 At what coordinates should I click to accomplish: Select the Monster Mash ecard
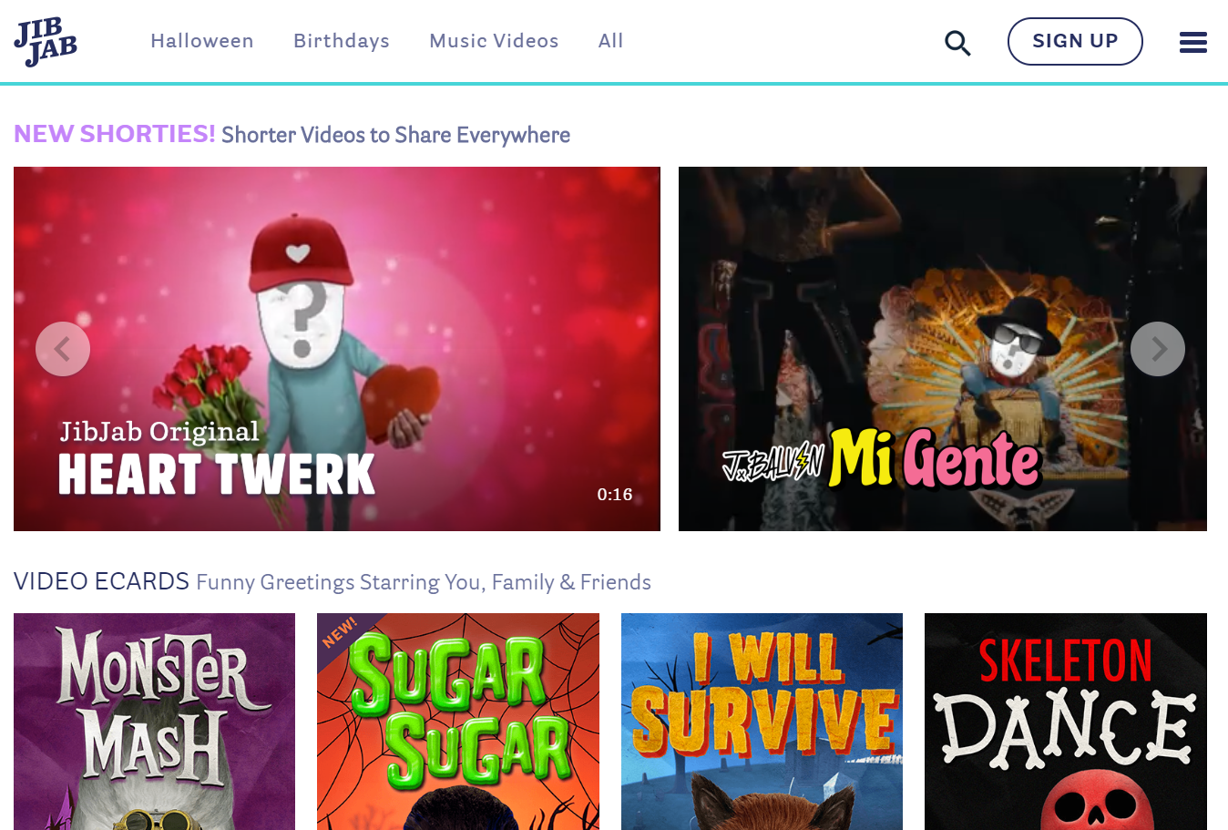tap(154, 721)
